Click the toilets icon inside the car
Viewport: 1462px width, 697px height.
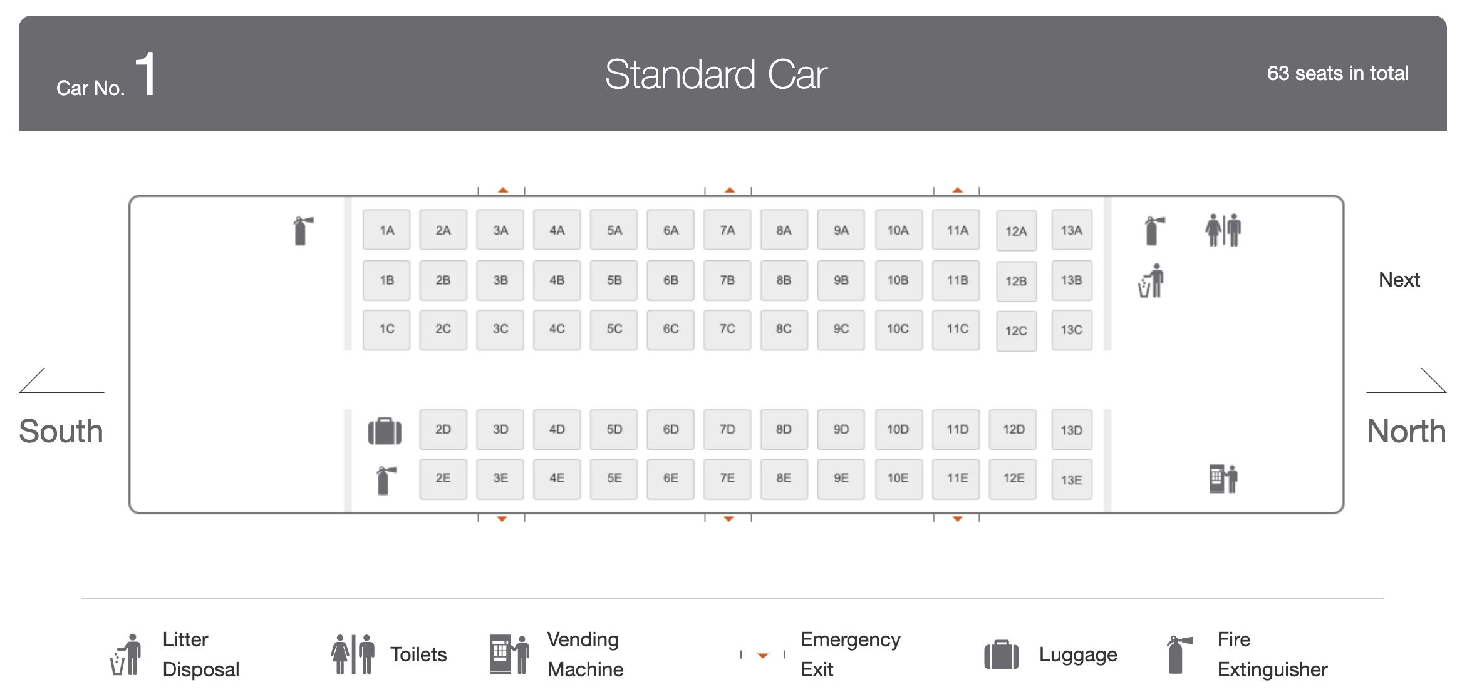[x=1223, y=230]
